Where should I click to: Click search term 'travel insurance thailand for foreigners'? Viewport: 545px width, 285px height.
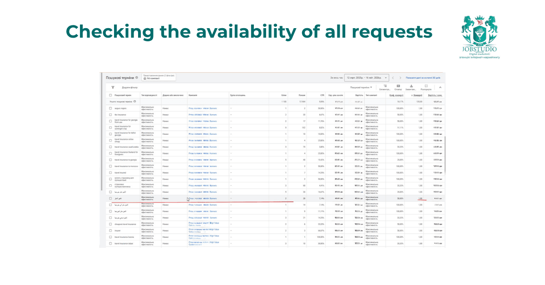pos(126,153)
